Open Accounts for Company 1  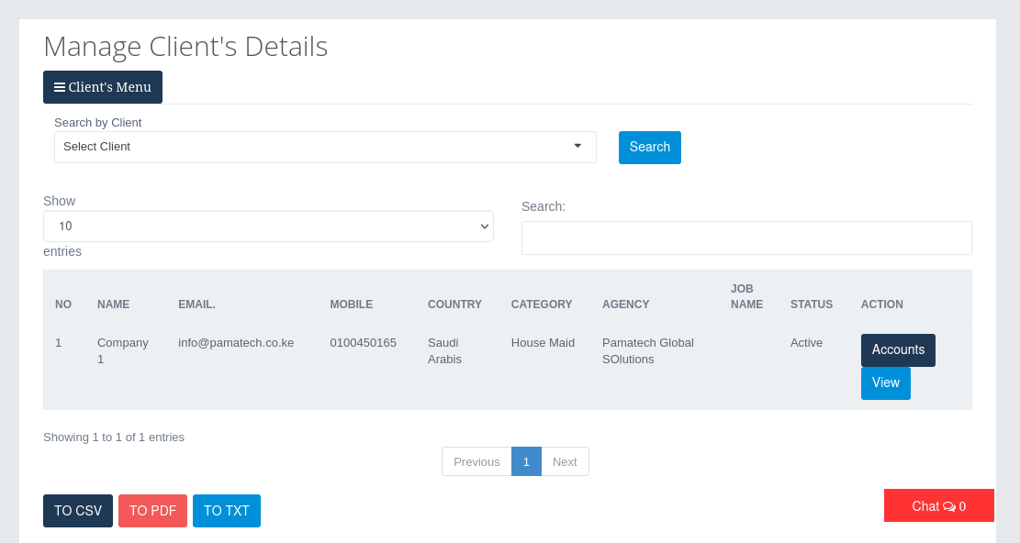click(898, 350)
